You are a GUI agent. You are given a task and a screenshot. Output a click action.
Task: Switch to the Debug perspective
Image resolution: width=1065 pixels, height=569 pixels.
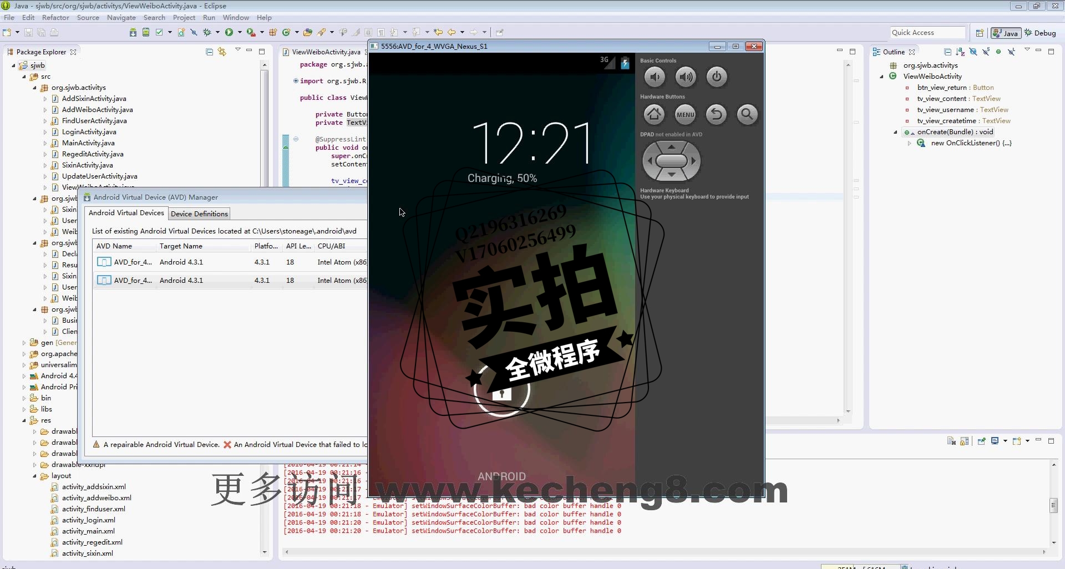(x=1041, y=33)
